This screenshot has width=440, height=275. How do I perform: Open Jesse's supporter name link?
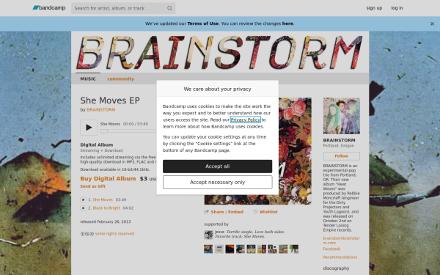[220, 232]
